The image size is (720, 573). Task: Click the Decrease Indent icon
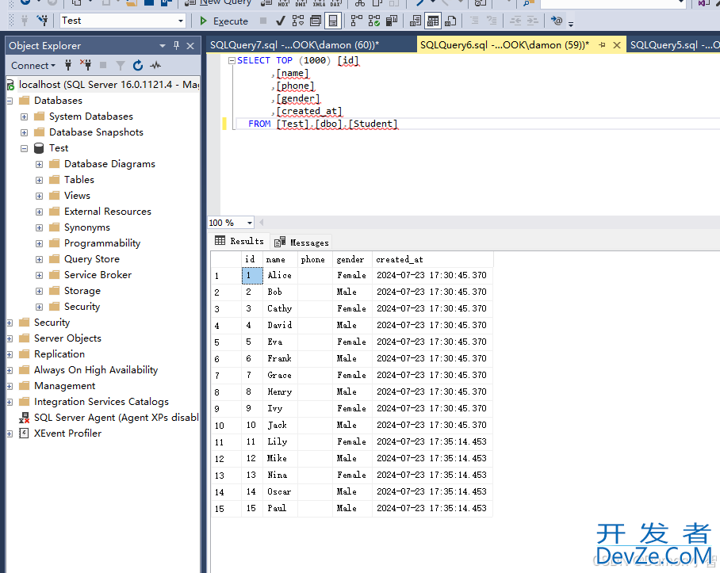tap(515, 21)
